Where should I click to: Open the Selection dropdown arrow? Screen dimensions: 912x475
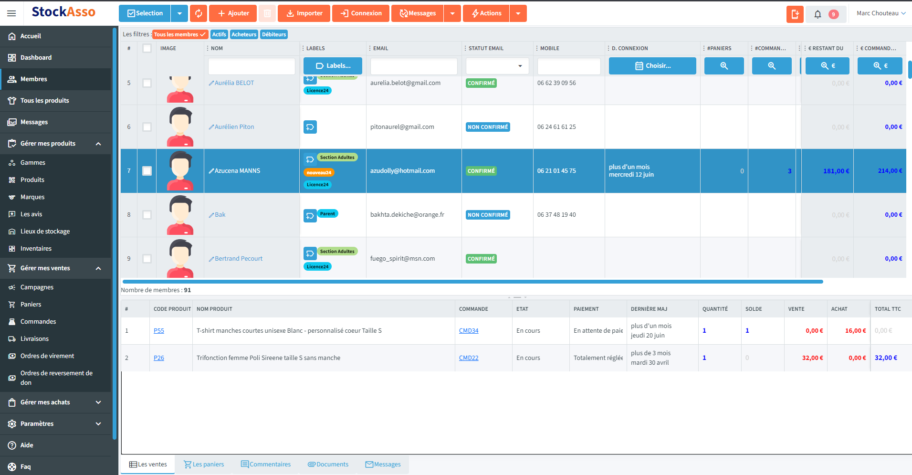(x=179, y=13)
